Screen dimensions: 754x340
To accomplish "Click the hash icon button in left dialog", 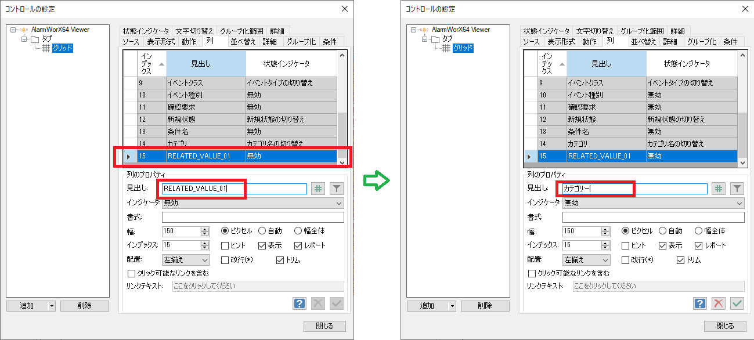I will (x=318, y=188).
